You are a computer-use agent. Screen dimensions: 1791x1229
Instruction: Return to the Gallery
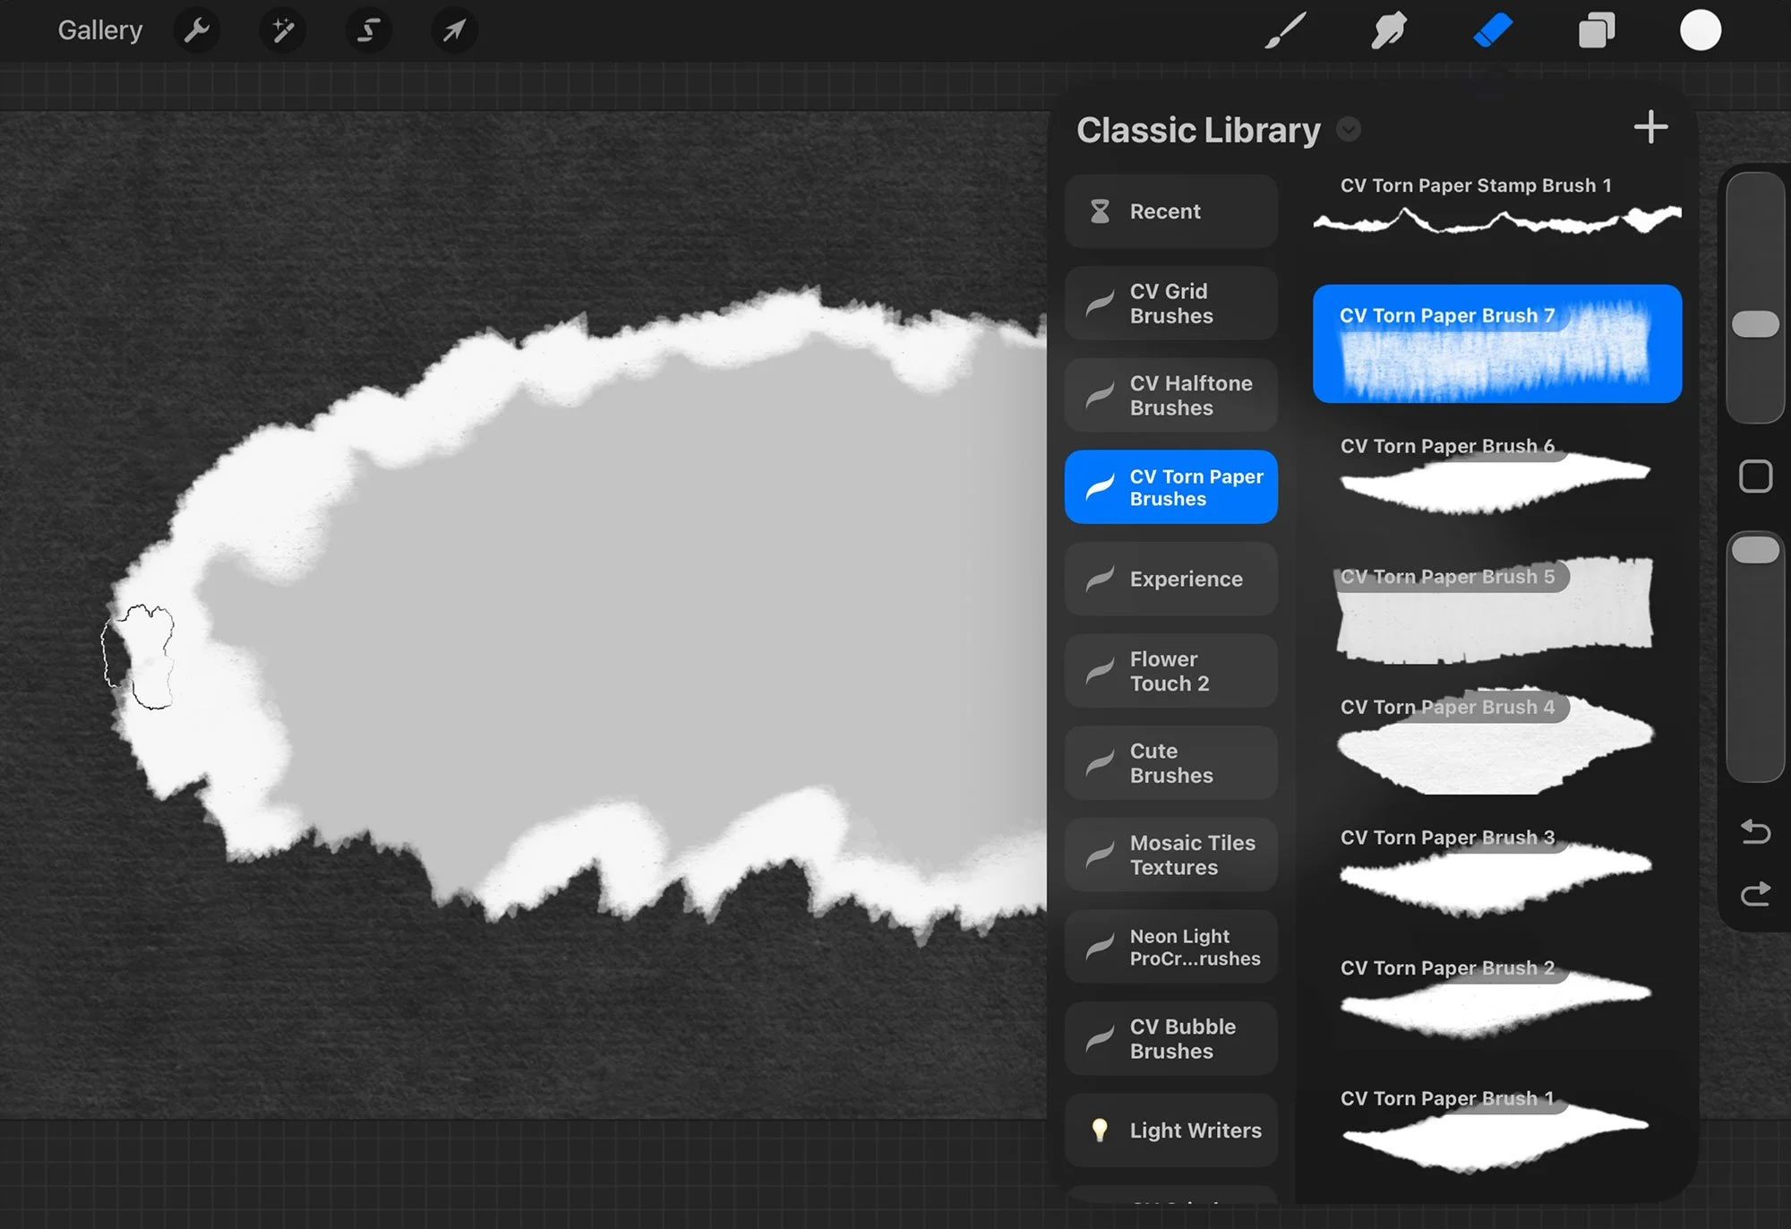tap(100, 30)
